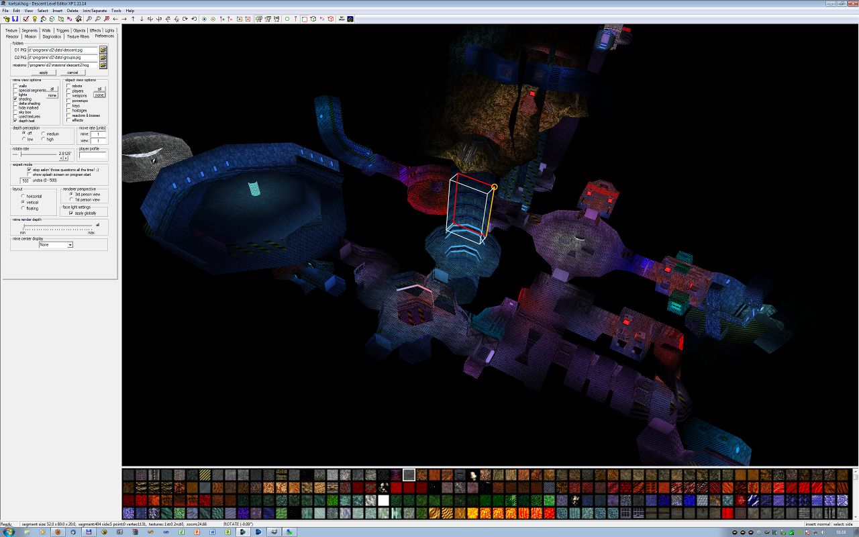Click the red square outline toolbar icon

click(x=305, y=19)
